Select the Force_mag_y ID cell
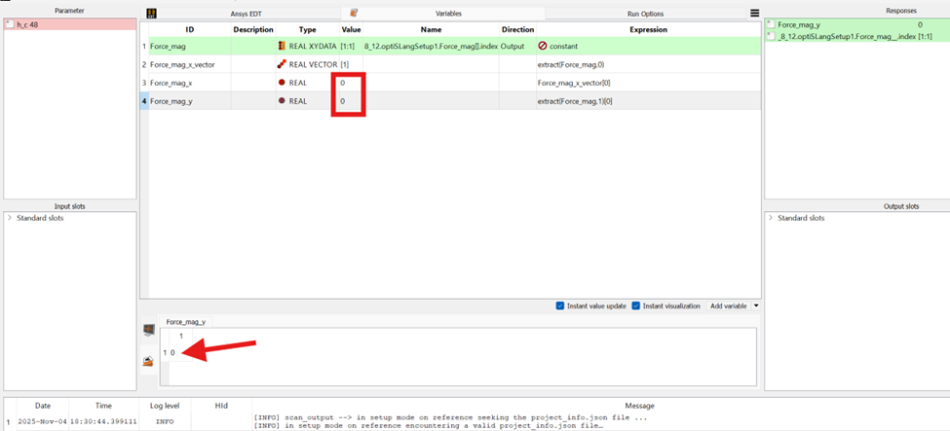This screenshot has width=950, height=431. (190, 101)
